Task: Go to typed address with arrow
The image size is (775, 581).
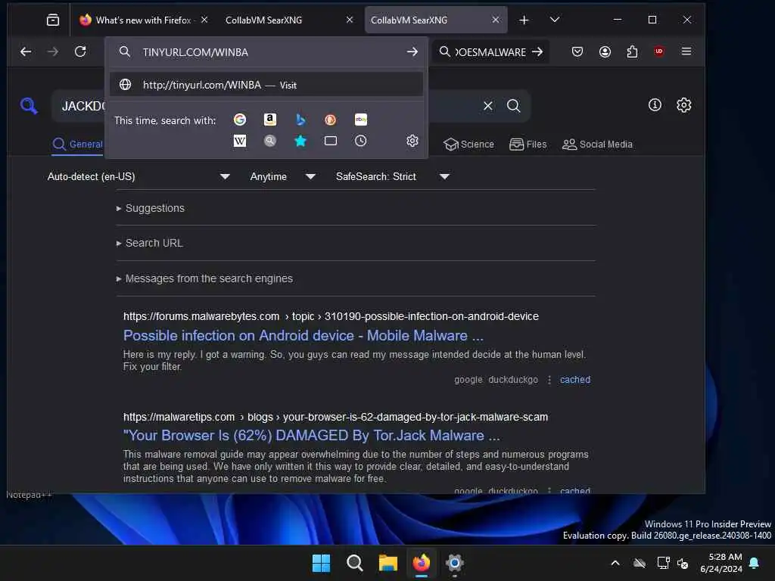Action: pos(412,52)
